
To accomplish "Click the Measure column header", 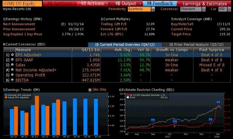I will [x=43, y=50].
